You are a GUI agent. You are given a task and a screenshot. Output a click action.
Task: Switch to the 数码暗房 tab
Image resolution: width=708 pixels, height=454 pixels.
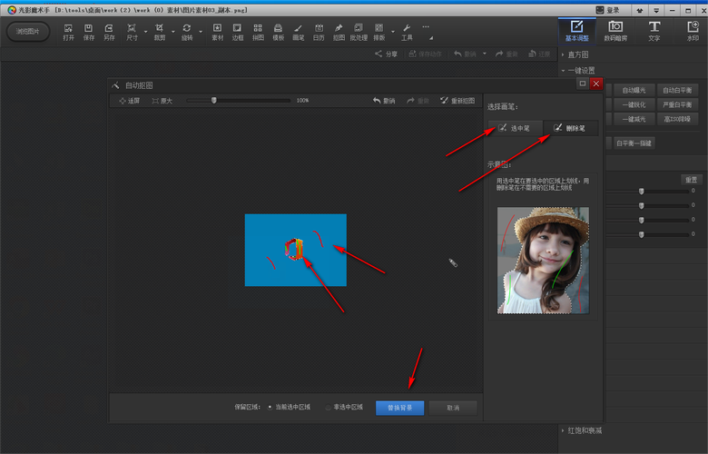[x=615, y=31]
